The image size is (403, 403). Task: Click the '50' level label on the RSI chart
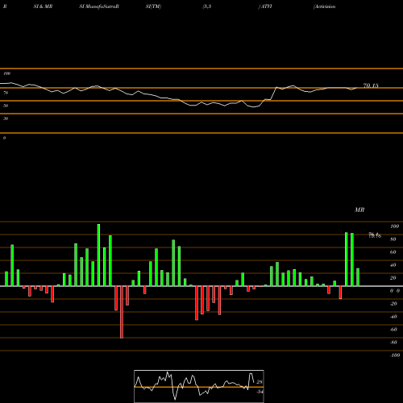pyautogui.click(x=6, y=106)
